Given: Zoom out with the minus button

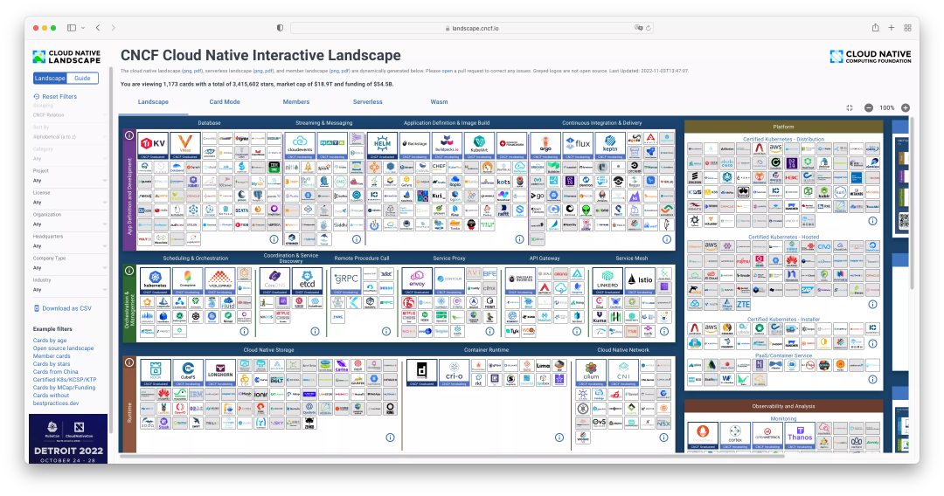Looking at the screenshot, I should click(x=869, y=107).
